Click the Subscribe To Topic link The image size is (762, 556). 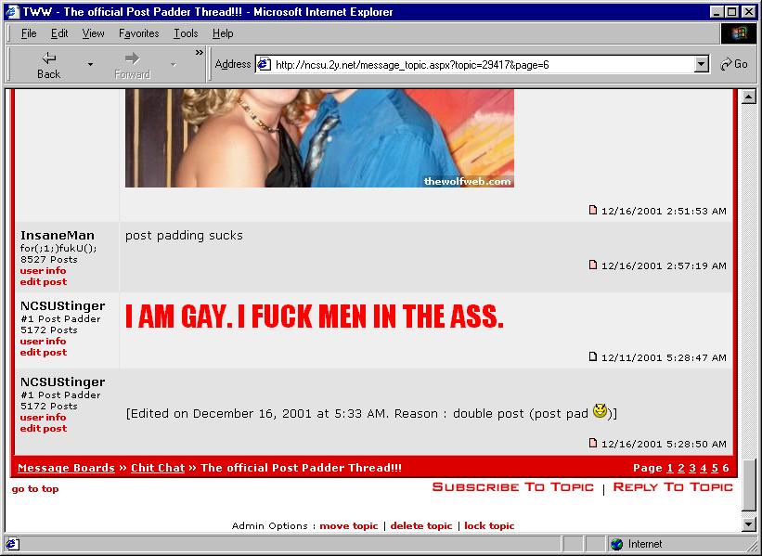(512, 487)
